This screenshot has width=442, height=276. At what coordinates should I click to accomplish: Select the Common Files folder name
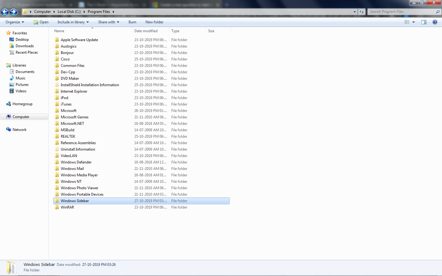click(72, 66)
